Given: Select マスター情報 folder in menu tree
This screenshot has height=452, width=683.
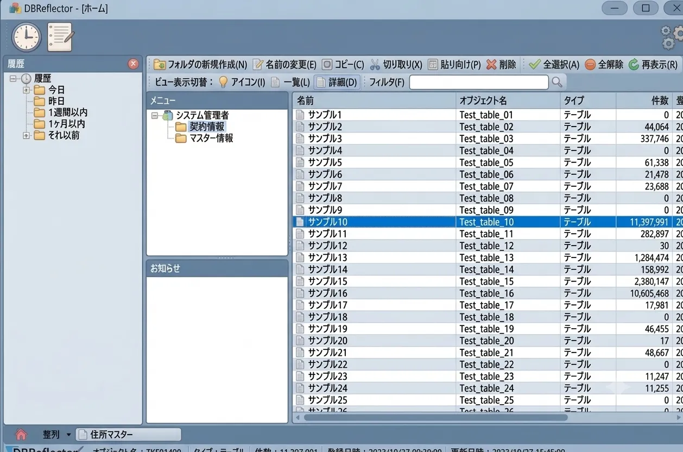Looking at the screenshot, I should (x=204, y=138).
